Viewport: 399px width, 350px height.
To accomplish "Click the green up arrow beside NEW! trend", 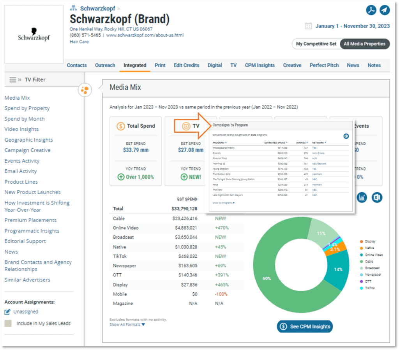I will (x=184, y=177).
